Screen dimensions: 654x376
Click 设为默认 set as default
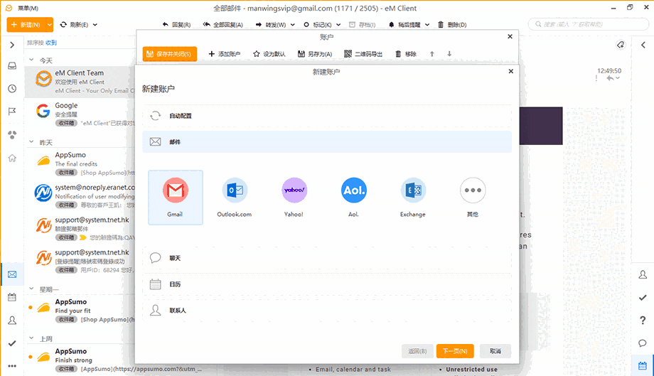point(269,54)
